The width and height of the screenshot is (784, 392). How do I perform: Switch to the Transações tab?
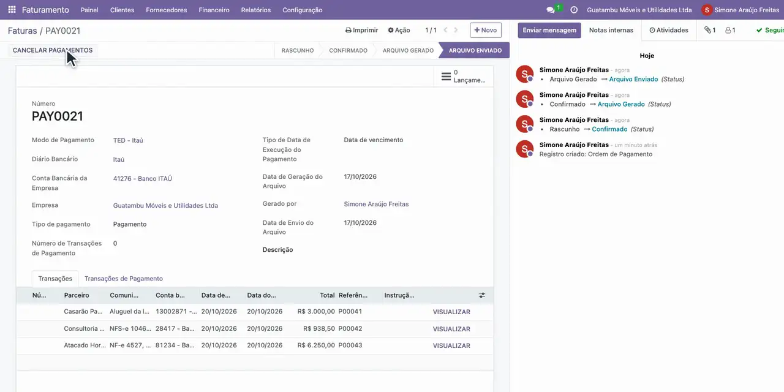pyautogui.click(x=55, y=279)
